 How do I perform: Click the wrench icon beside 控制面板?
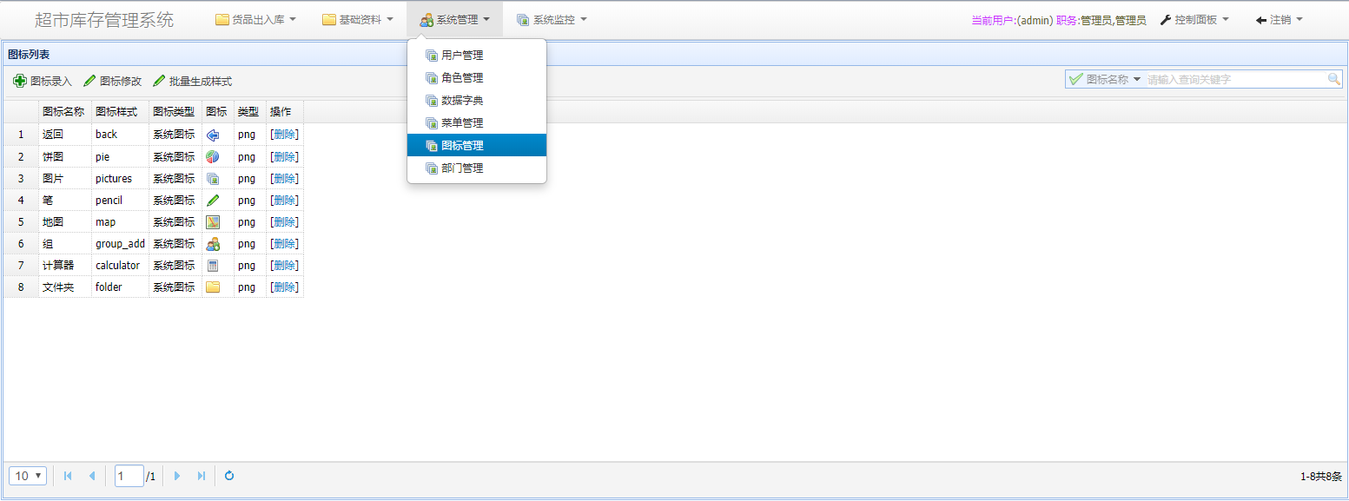pyautogui.click(x=1166, y=19)
